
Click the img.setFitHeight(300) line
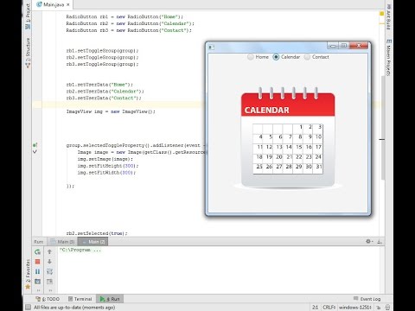108,166
